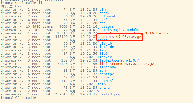193x103 pixels.
Task: Click the FastDFS_v5.05.tar.gz file name
Action: pyautogui.click(x=120, y=37)
